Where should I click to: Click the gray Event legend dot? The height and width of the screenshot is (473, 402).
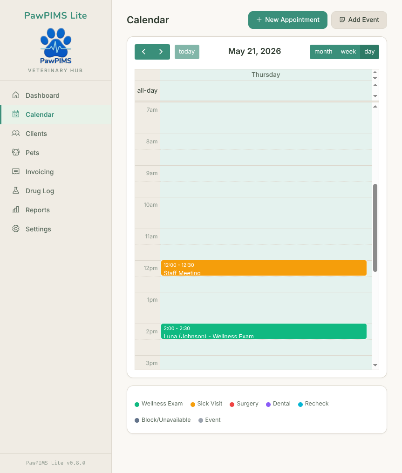click(201, 420)
